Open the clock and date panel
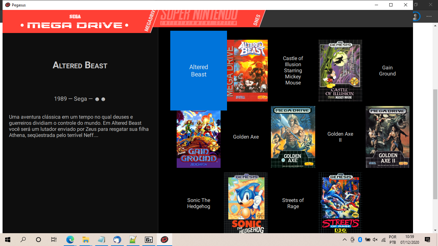 [410, 239]
